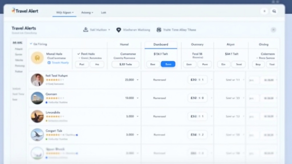
Task: Open the airplane thumbnail listing
Action: click(37, 135)
